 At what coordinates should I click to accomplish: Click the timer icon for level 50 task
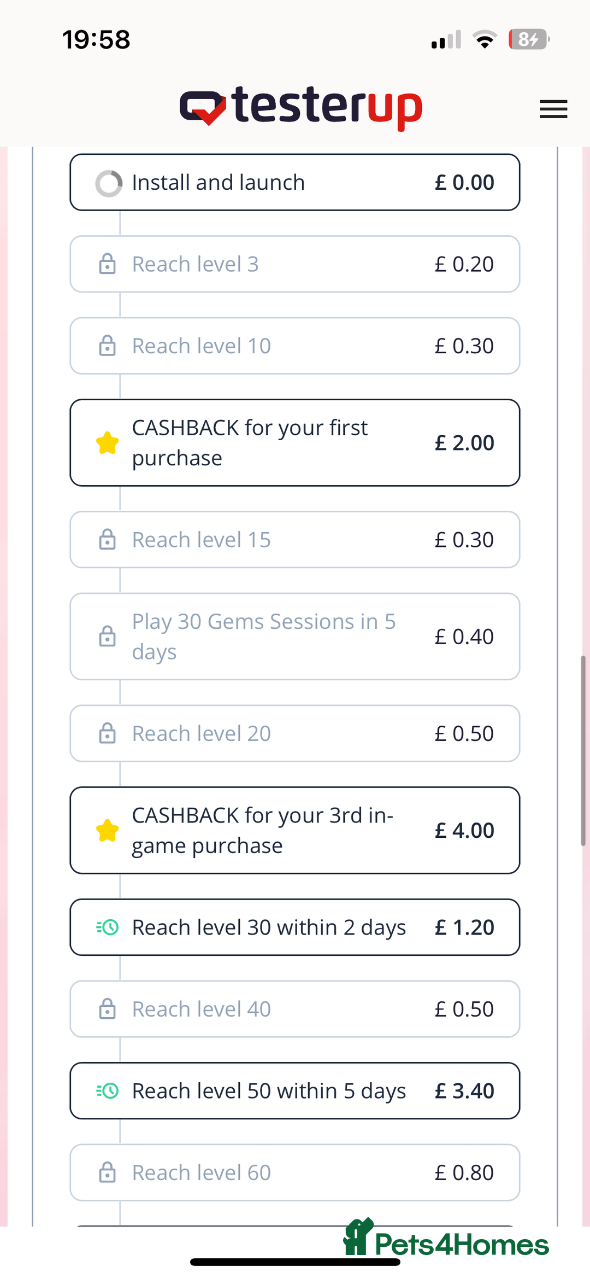(x=108, y=1090)
